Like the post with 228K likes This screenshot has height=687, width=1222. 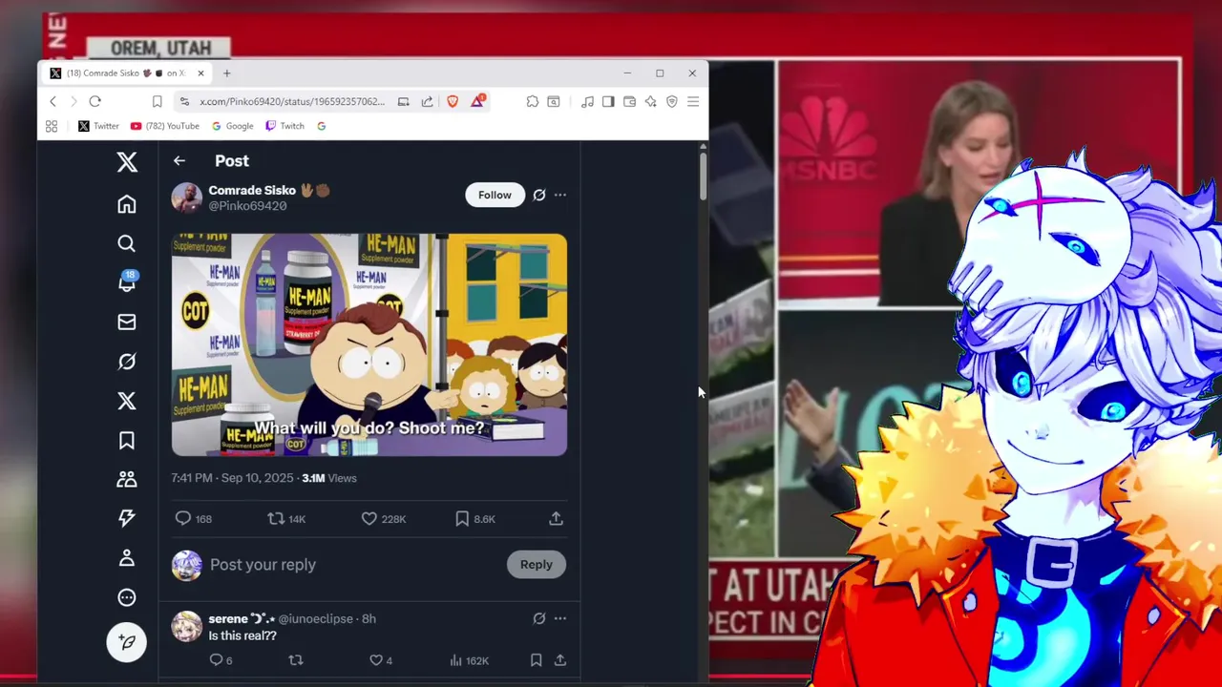(384, 519)
